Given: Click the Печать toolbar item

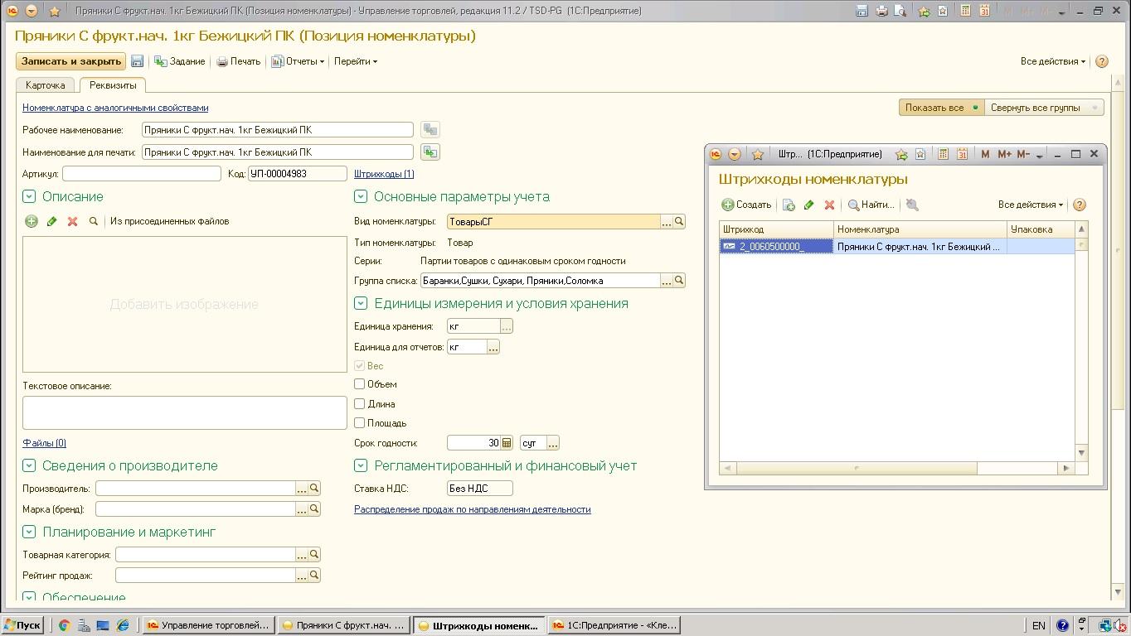Looking at the screenshot, I should pyautogui.click(x=239, y=61).
